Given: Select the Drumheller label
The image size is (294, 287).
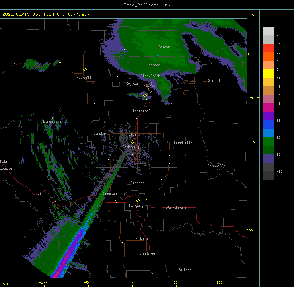Looking at the screenshot, I should 218,166.
